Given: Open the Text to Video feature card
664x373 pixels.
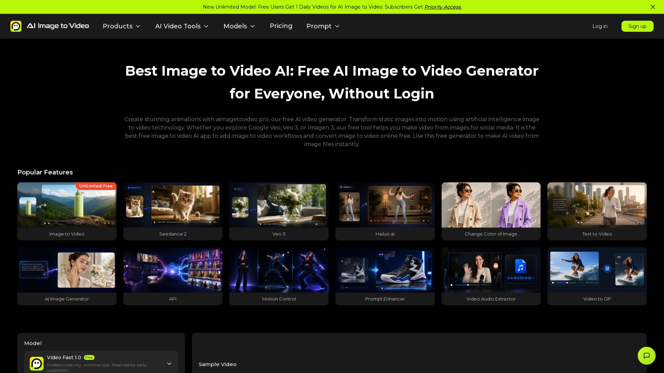Looking at the screenshot, I should (597, 211).
